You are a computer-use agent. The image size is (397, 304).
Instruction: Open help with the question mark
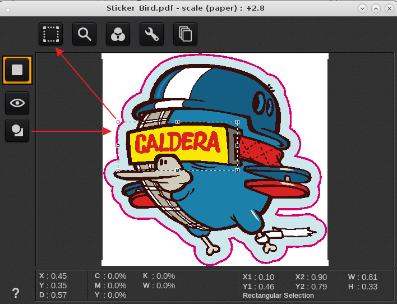[16, 293]
